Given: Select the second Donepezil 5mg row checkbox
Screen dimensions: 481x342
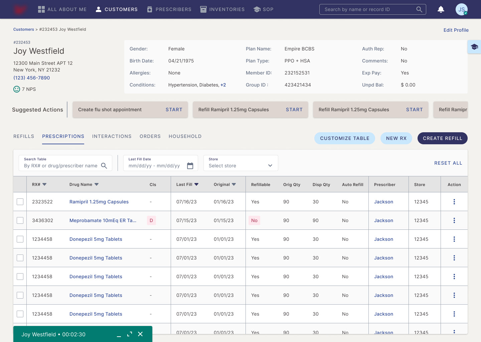Looking at the screenshot, I should 20,258.
